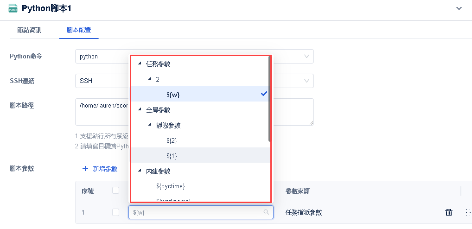Click the Python script icon in header

[13, 9]
